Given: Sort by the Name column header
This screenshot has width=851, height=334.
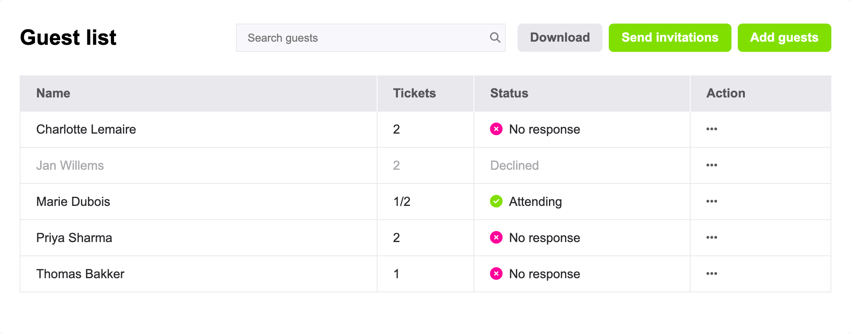Looking at the screenshot, I should [53, 93].
